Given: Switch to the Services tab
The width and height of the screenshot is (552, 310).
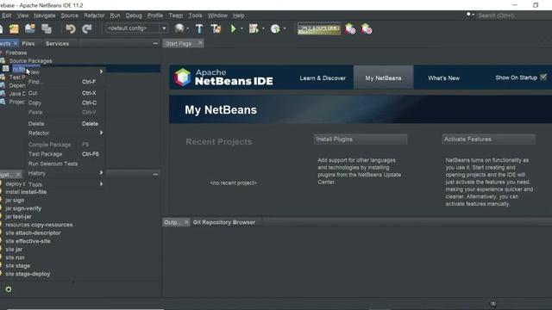Looking at the screenshot, I should coord(57,44).
